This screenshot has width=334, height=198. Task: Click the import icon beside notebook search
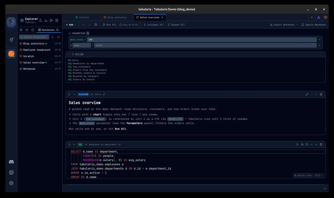point(52,37)
